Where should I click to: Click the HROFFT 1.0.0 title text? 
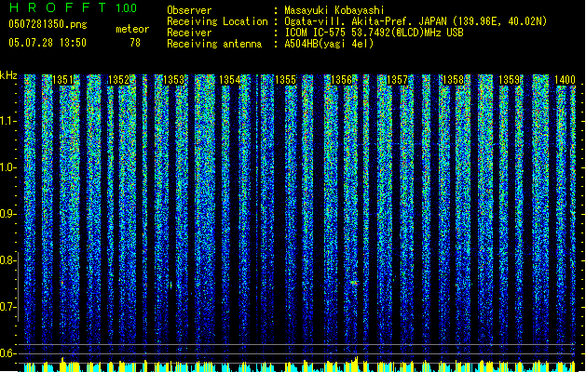(x=74, y=7)
